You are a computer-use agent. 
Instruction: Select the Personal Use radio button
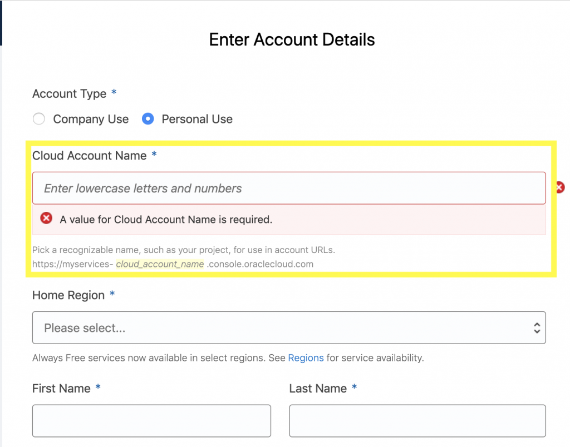(148, 119)
